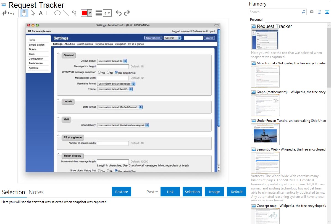This screenshot has height=224, width=331.
Task: Redo the last annotation
Action: pos(127,13)
